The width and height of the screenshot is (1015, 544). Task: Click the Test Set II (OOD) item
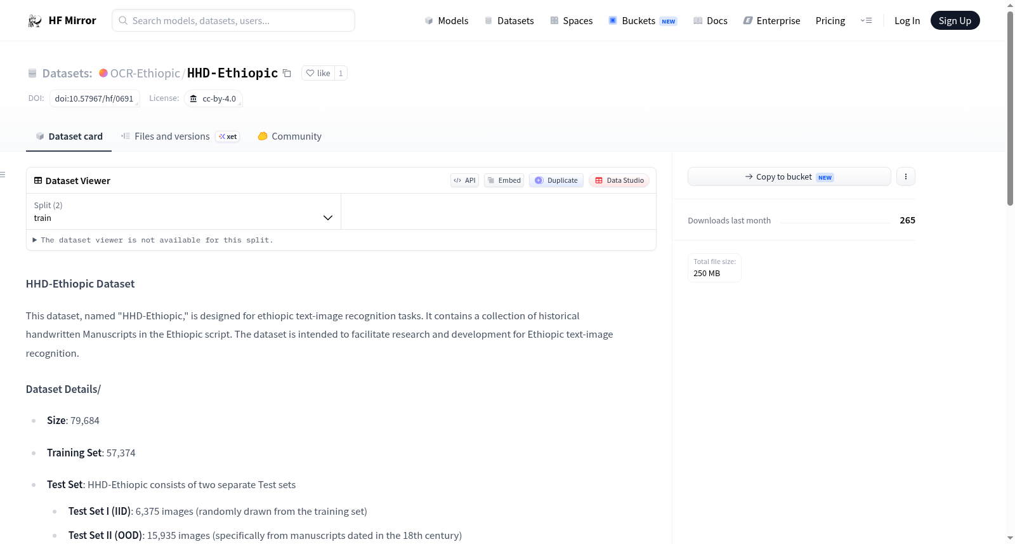click(x=265, y=535)
